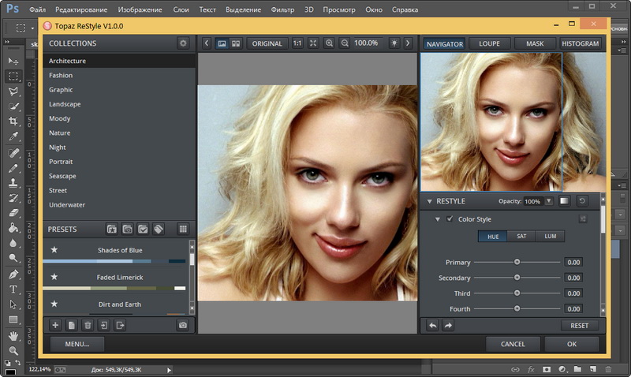Disable the Color Style checkbox
The image size is (631, 377).
tap(450, 218)
